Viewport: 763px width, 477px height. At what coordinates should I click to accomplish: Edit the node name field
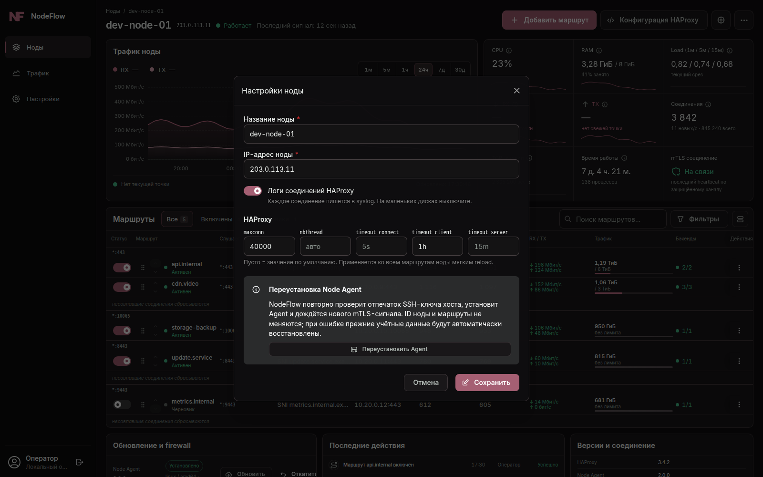coord(381,134)
